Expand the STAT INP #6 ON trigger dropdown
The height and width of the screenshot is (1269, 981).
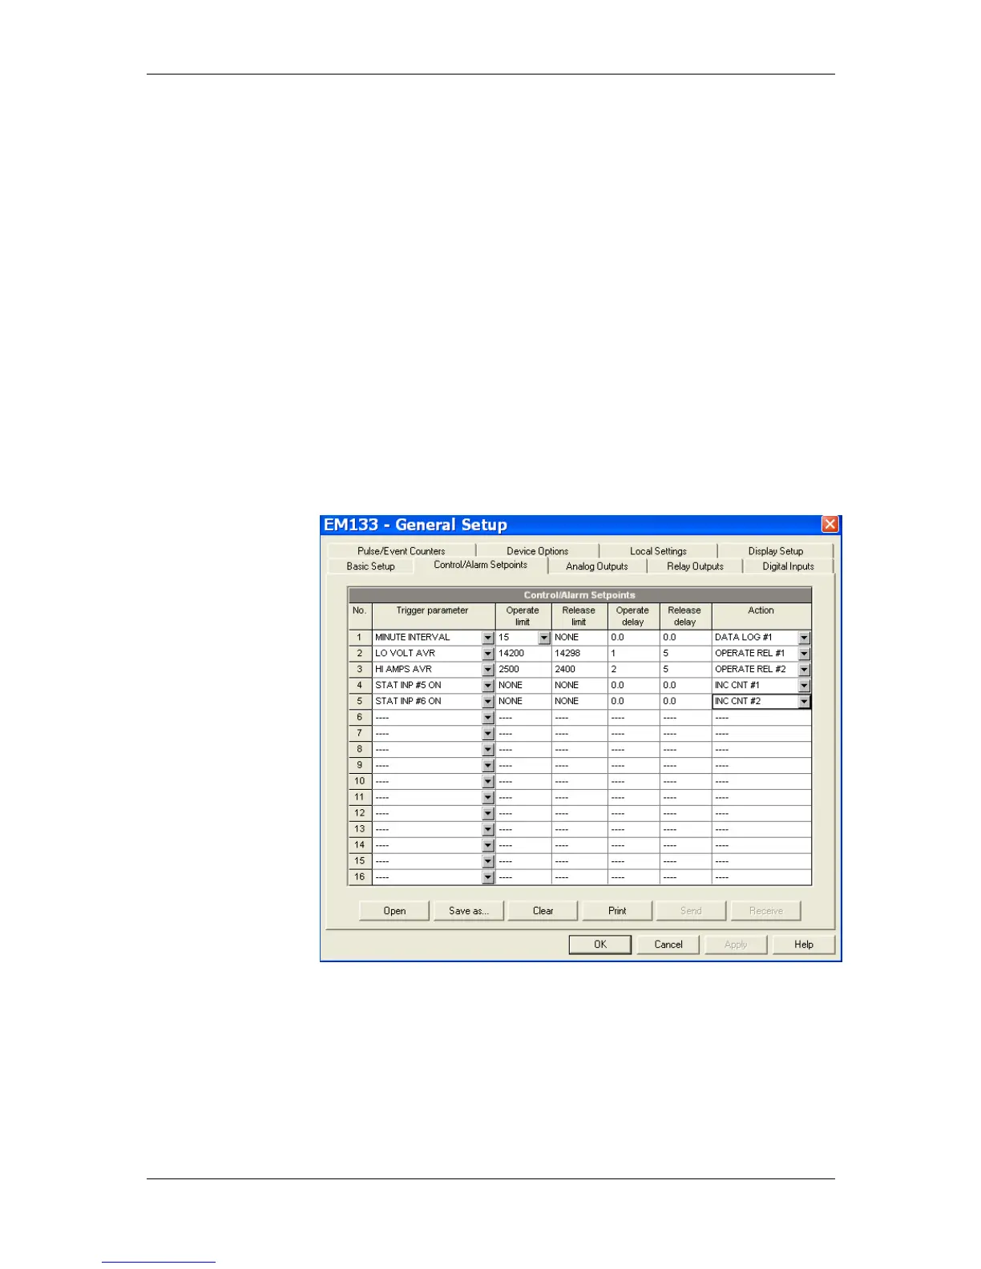(x=488, y=702)
